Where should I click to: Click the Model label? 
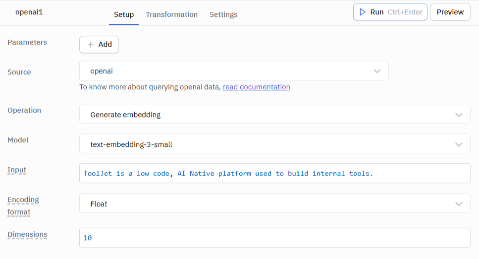pos(18,140)
